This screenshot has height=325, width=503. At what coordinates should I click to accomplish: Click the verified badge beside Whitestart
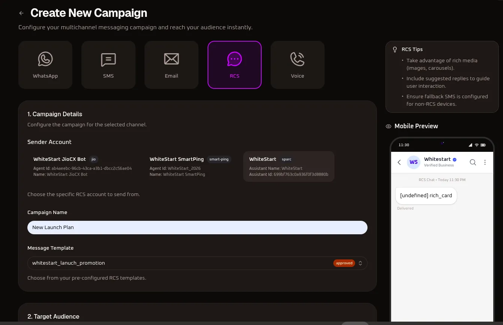(455, 159)
